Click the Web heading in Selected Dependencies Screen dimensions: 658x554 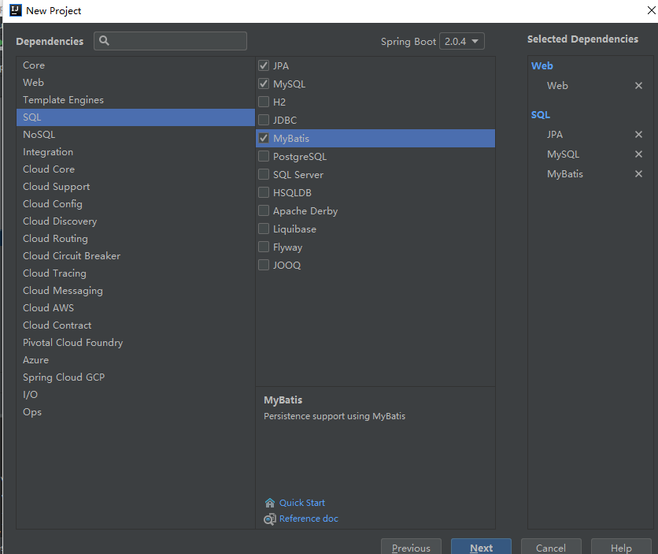point(542,66)
